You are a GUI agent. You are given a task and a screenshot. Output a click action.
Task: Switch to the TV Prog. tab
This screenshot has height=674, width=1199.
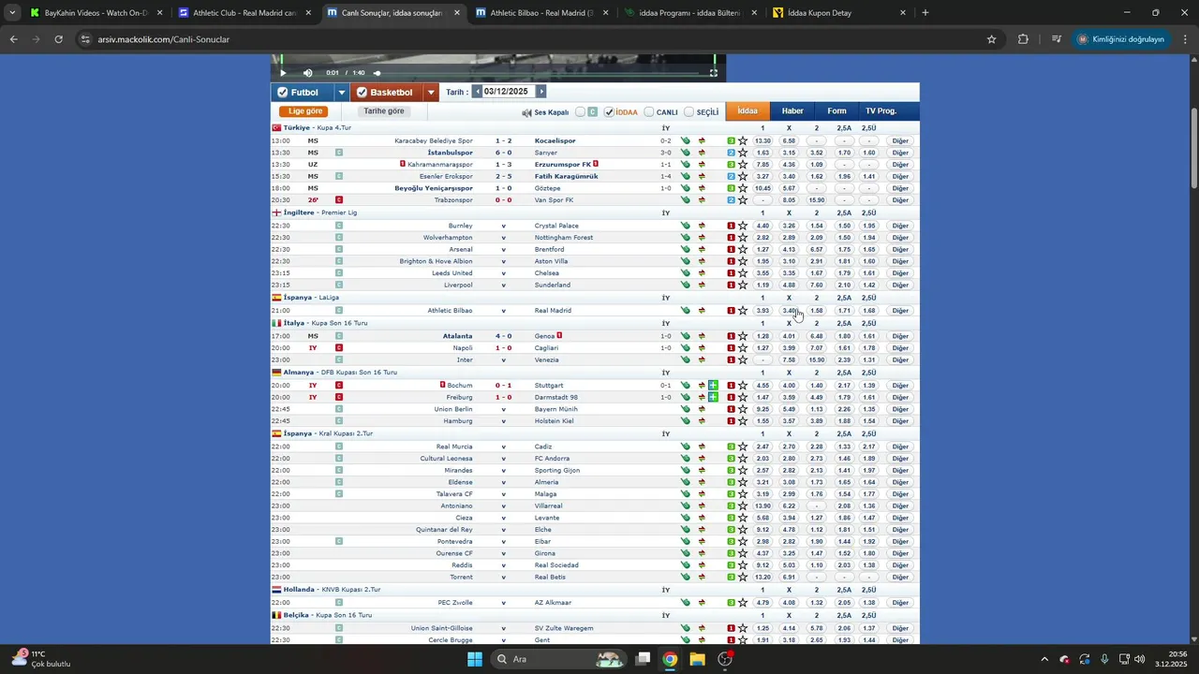[x=881, y=111]
